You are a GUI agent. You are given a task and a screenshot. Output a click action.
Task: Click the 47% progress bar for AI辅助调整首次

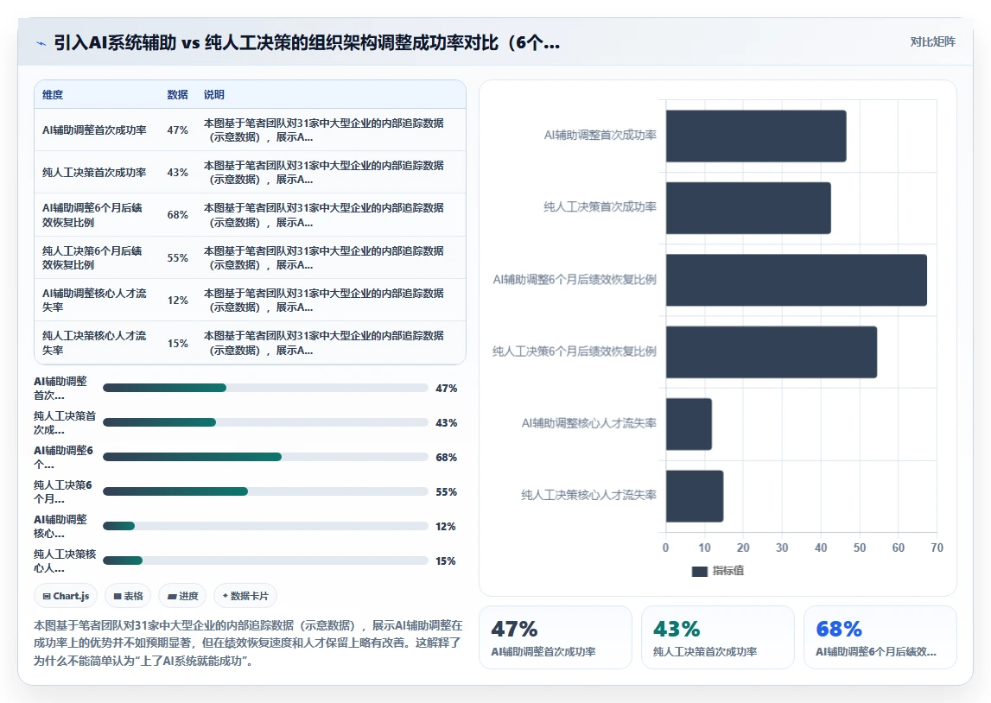point(265,388)
